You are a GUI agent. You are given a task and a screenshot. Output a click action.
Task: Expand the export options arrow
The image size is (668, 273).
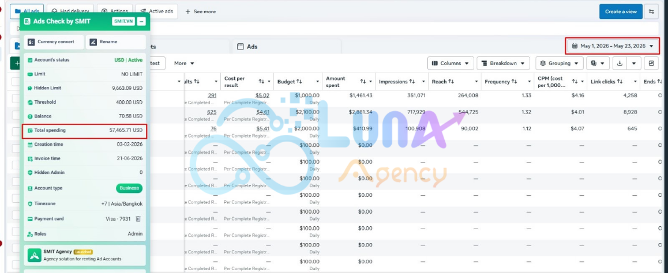[x=634, y=63]
